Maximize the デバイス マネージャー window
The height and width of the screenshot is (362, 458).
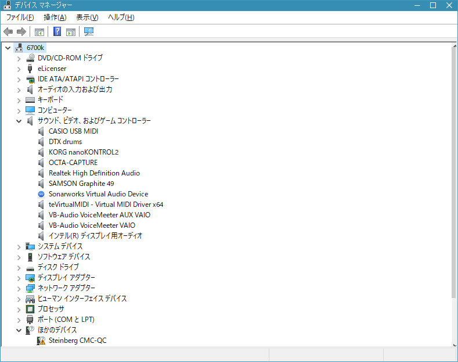[433, 5]
